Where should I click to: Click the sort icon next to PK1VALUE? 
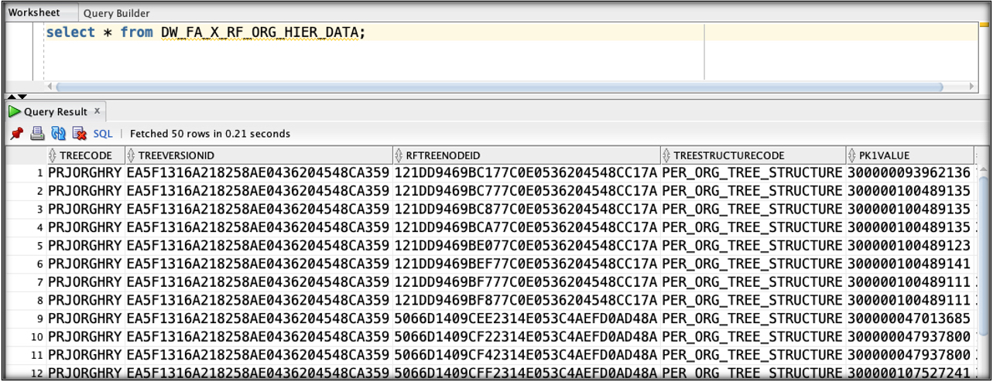[x=853, y=155]
